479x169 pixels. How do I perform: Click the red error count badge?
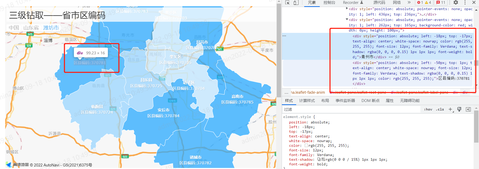pyautogui.click(x=420, y=3)
